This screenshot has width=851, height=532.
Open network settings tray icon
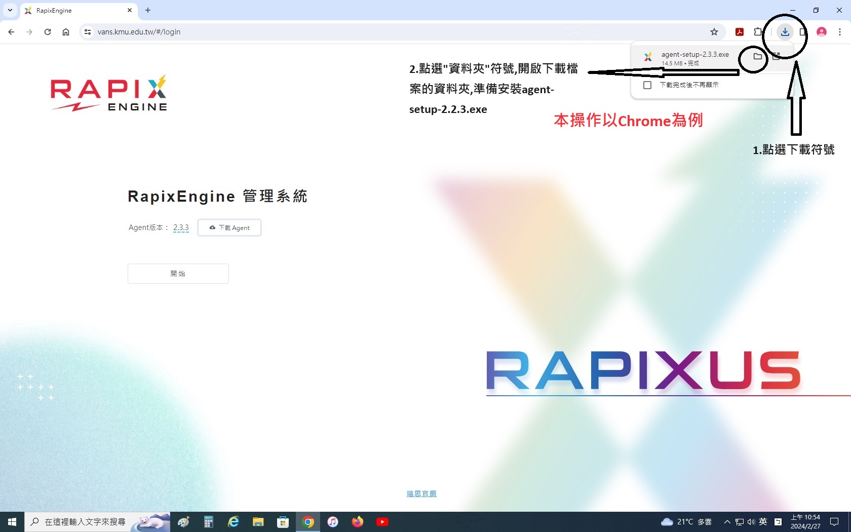pos(740,522)
